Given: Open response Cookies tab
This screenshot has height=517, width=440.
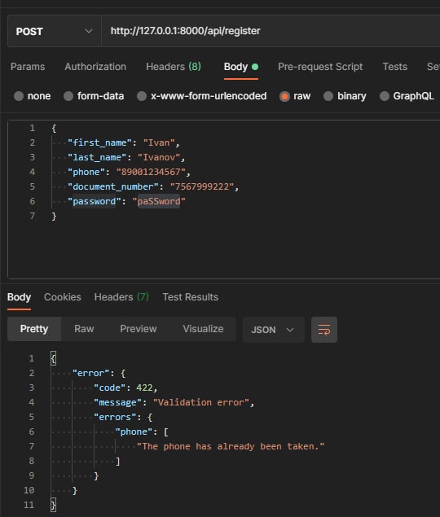Looking at the screenshot, I should pos(63,297).
